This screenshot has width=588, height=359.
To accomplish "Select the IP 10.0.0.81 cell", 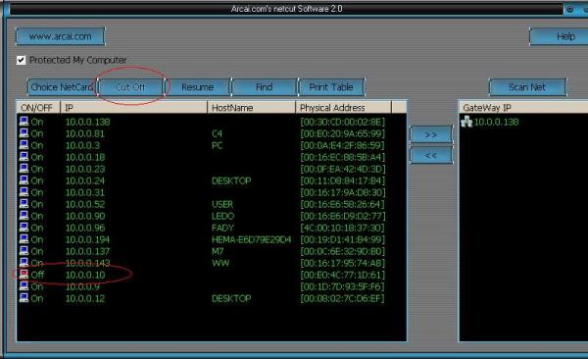I will point(85,133).
